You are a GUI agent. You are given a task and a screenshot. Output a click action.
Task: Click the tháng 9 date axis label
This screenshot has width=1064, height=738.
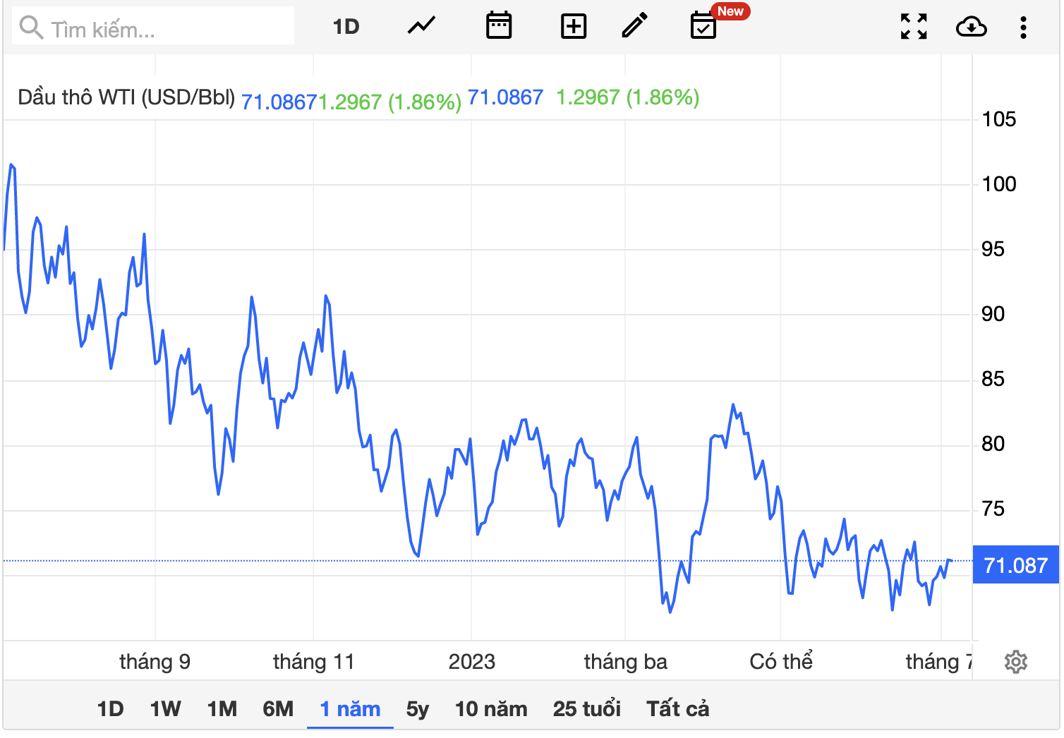(155, 662)
